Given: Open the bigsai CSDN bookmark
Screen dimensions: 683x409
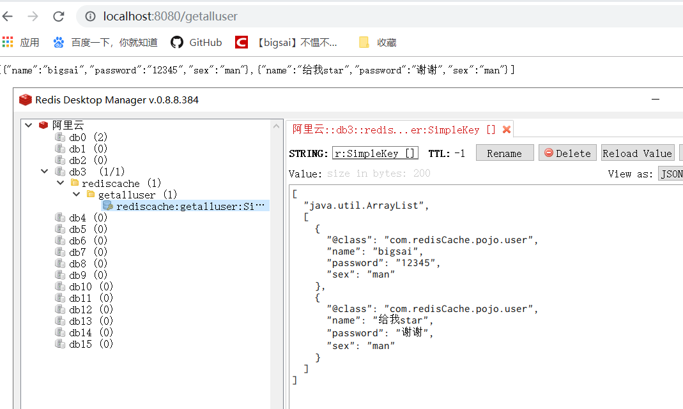Looking at the screenshot, I should (x=286, y=42).
